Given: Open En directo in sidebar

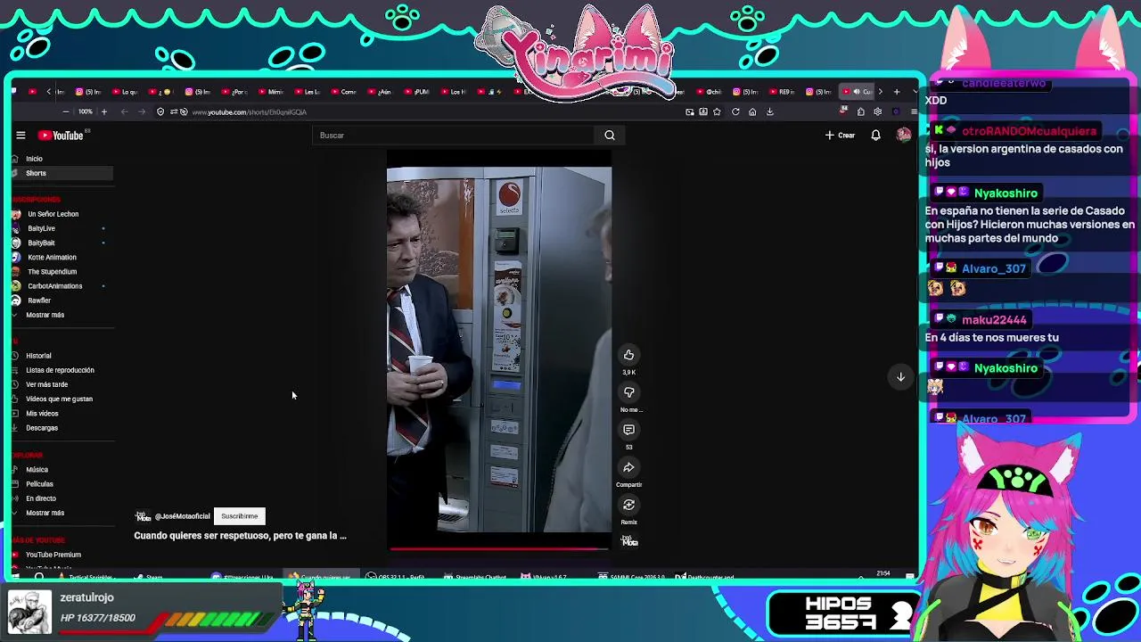Looking at the screenshot, I should [41, 498].
